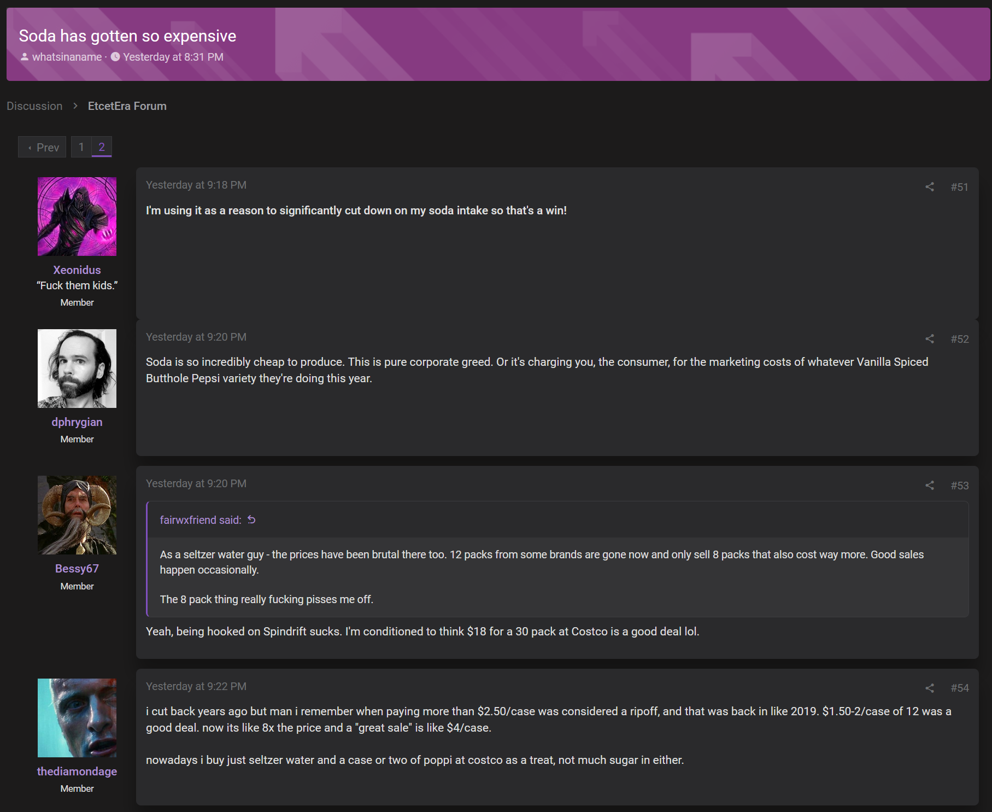The image size is (992, 812).
Task: Open permalink for post #52
Action: tap(959, 339)
